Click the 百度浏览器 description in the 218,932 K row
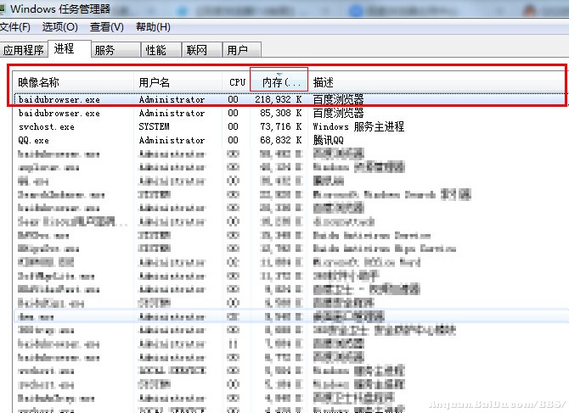569x413 pixels. [338, 99]
